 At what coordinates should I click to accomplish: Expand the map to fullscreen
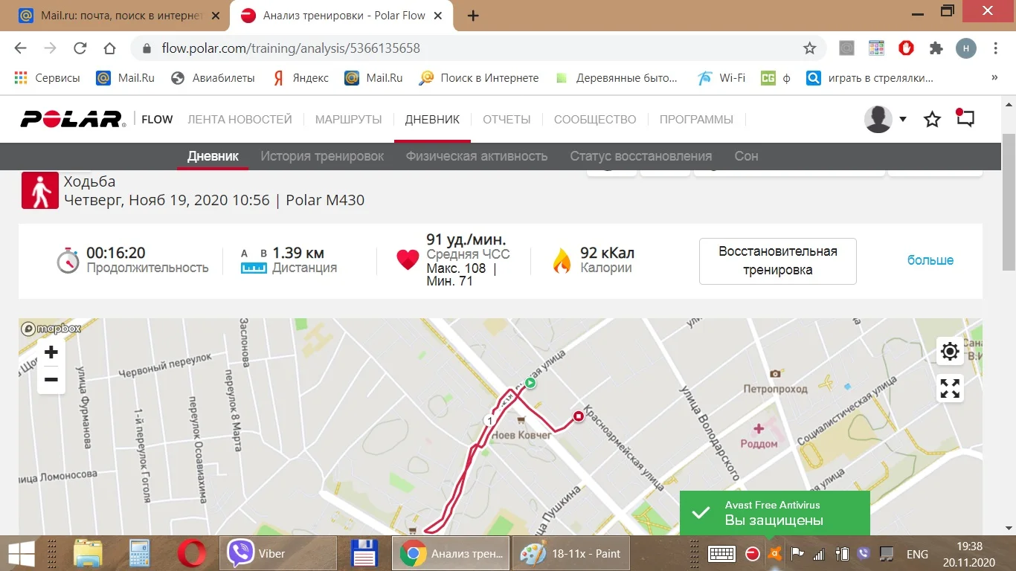[x=950, y=388]
